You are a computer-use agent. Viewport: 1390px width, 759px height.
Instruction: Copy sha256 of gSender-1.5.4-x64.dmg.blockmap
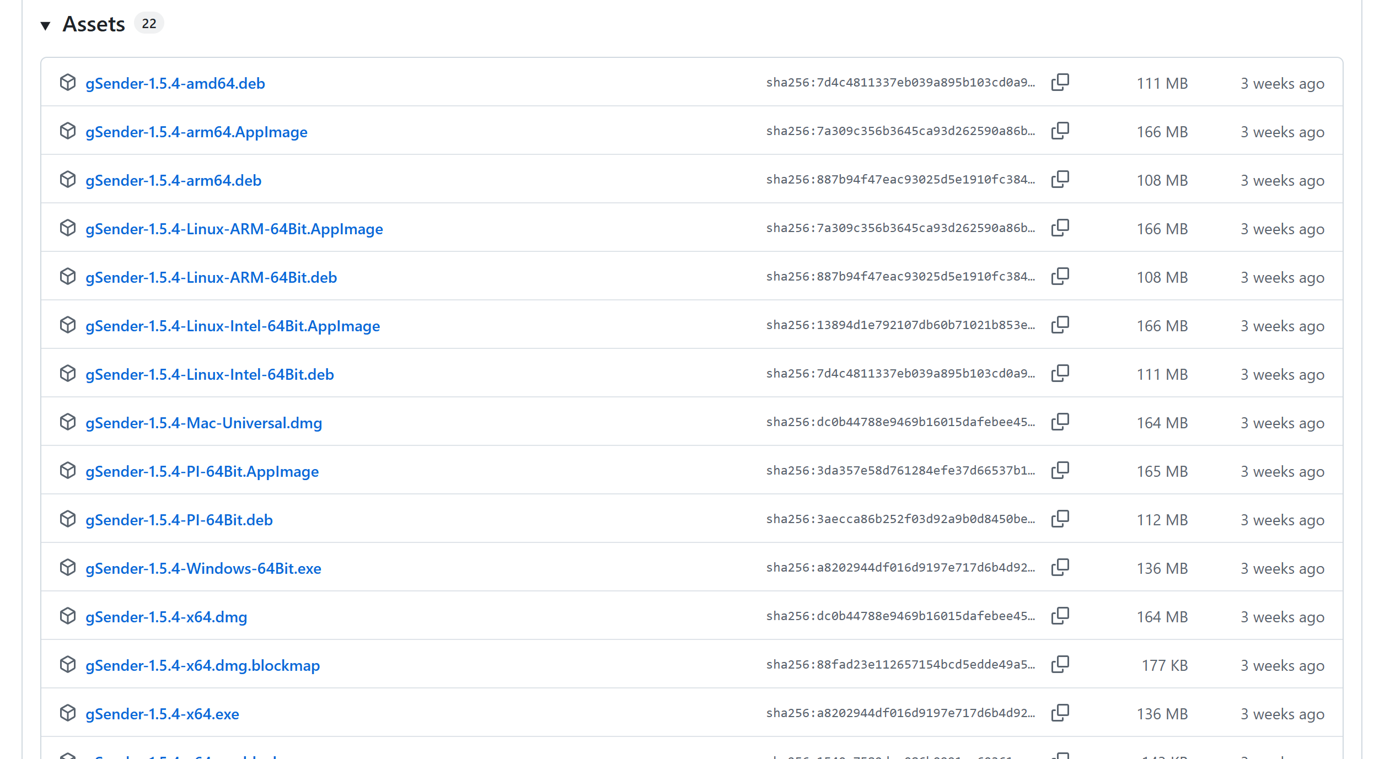point(1060,665)
